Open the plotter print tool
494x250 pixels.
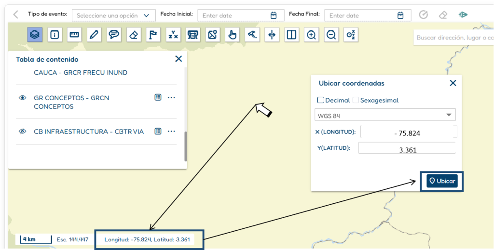click(193, 35)
